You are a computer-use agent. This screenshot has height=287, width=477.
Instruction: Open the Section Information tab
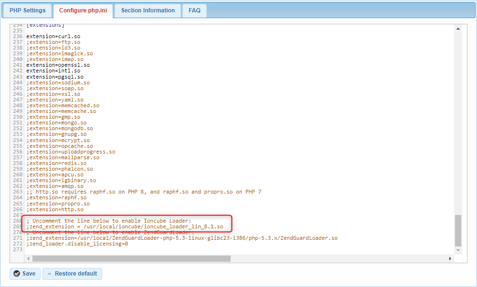(147, 10)
